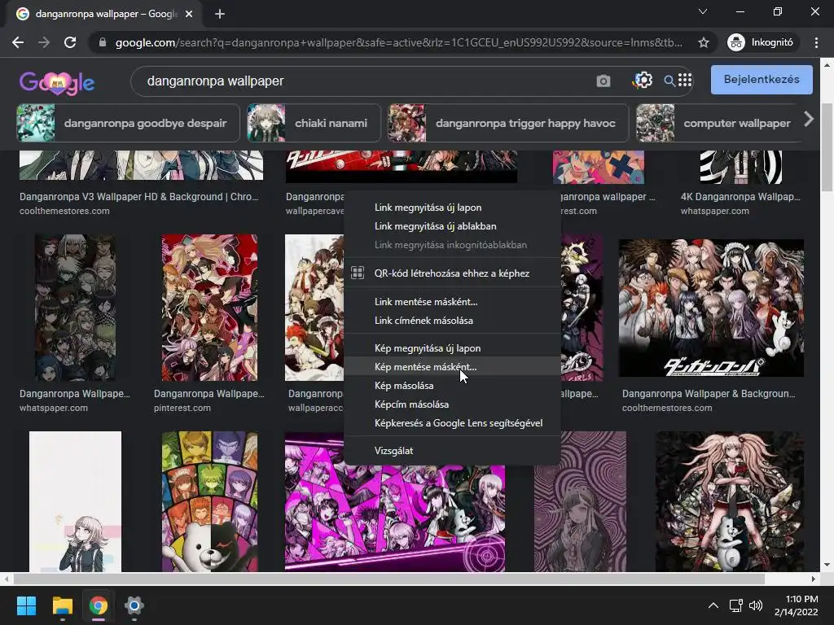Open a new browser tab
Viewport: 834px width, 625px height.
pos(220,14)
